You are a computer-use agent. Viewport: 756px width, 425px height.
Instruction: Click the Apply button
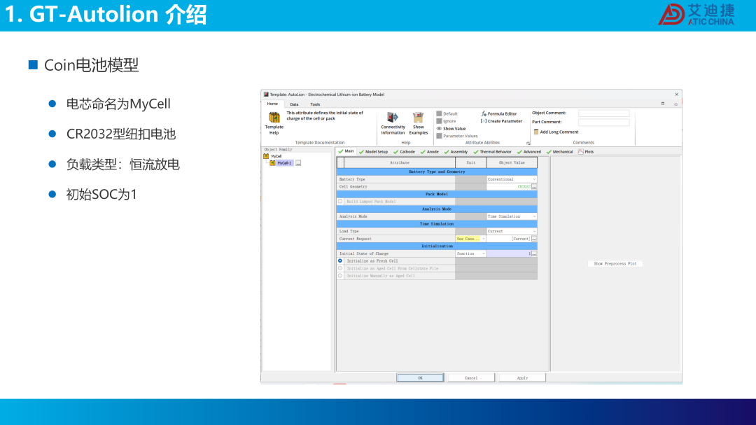tap(522, 377)
